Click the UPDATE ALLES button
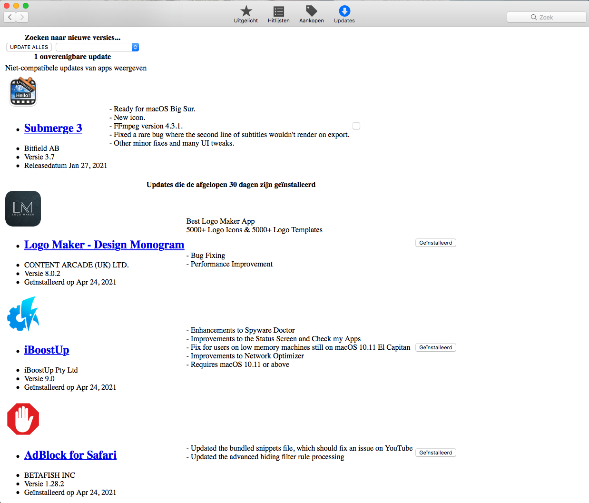Viewport: 589px width, 503px height. coord(29,47)
